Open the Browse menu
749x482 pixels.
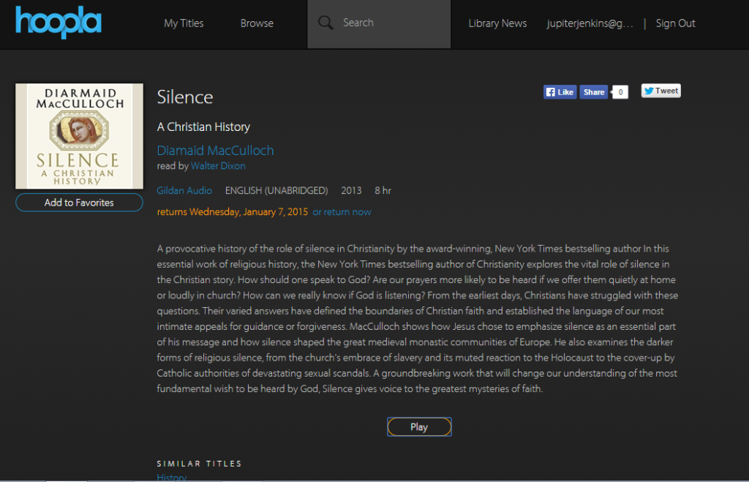click(x=257, y=23)
